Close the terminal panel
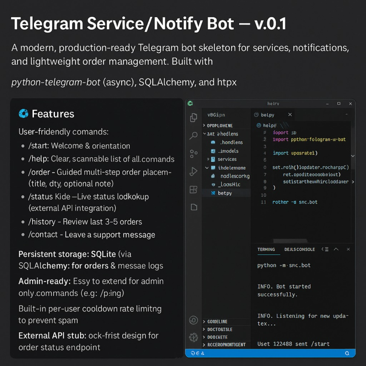This screenshot has width=366, height=366. pos(348,249)
